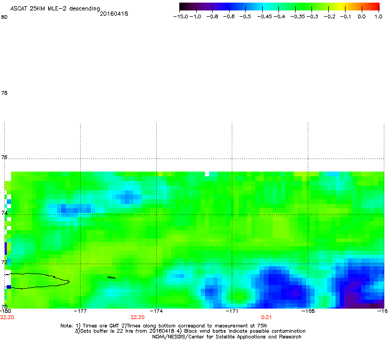Viewport: 388px width, 340px height.
Task: Click the "-0.45" color scale label
Action: (x=264, y=17)
